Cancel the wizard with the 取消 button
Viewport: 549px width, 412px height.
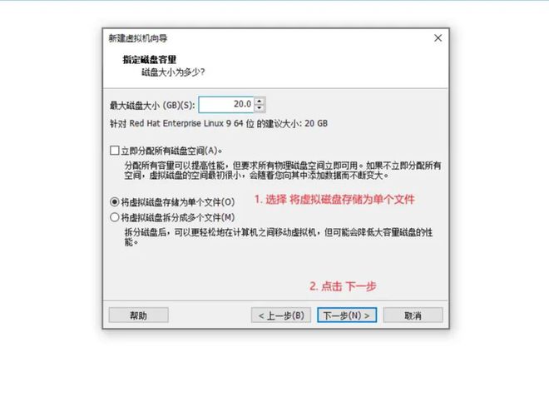click(413, 315)
